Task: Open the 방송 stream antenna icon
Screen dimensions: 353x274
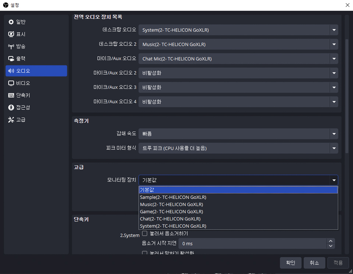Action: tap(11, 47)
